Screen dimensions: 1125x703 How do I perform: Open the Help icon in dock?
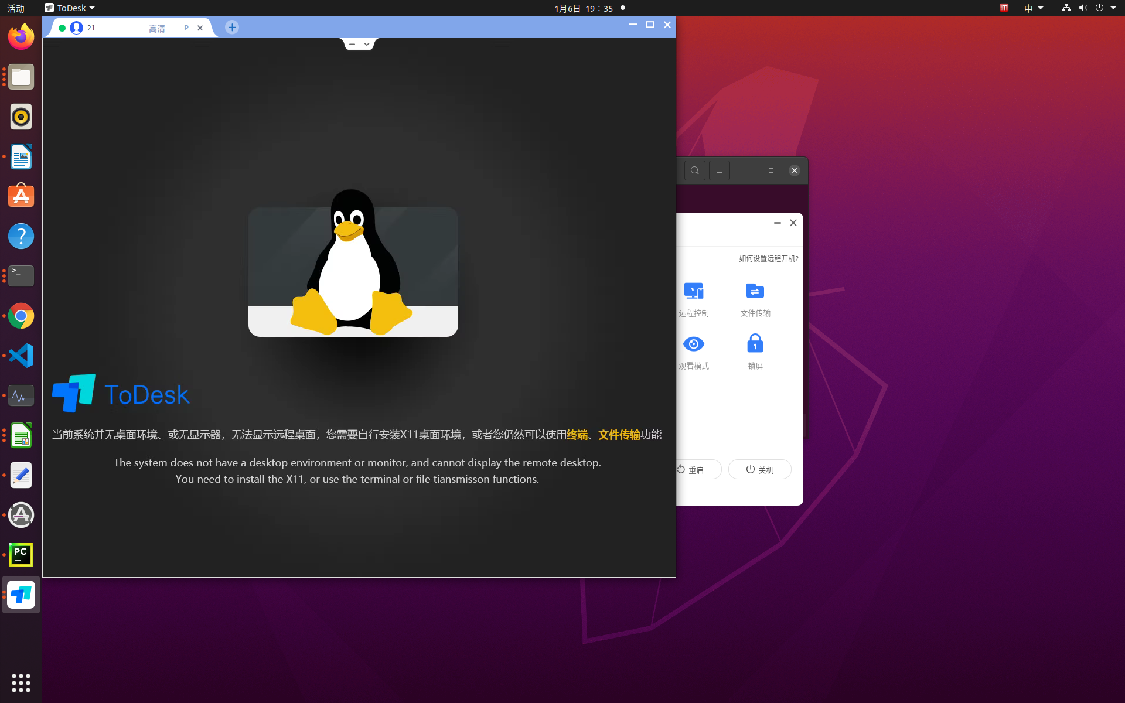(x=21, y=236)
